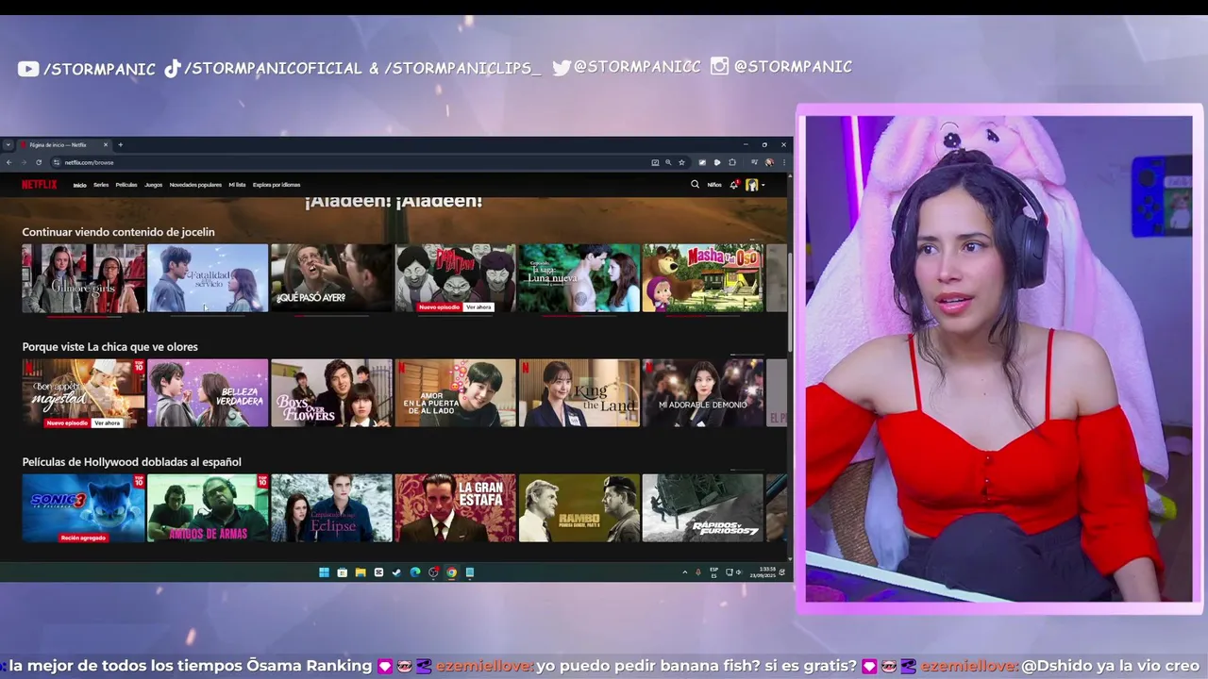Screen dimensions: 1208x679
Task: Reload the Netflix page
Action: click(39, 162)
